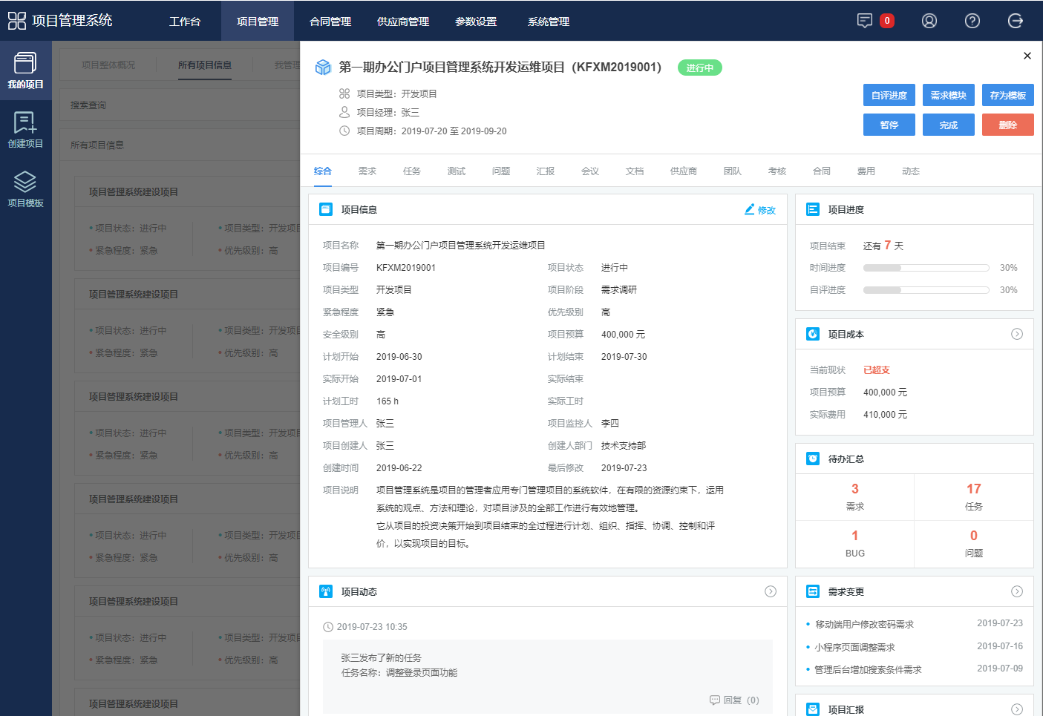Click the clock icon beside 2019-07-23 10:35
The image size is (1043, 716).
[x=328, y=627]
